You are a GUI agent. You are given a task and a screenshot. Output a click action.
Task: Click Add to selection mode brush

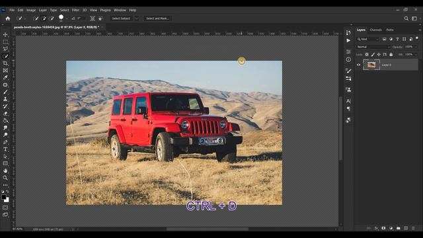pos(44,19)
